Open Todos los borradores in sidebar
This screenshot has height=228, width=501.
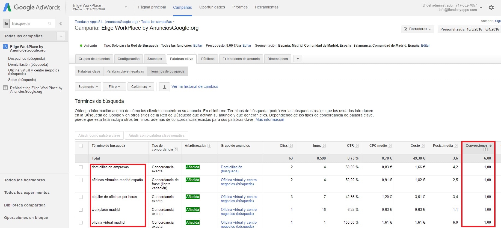click(x=25, y=180)
